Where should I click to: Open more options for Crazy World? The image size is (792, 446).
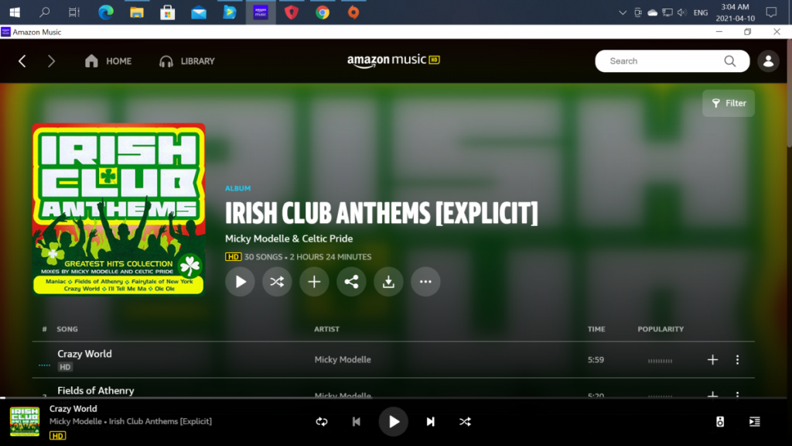coord(737,359)
